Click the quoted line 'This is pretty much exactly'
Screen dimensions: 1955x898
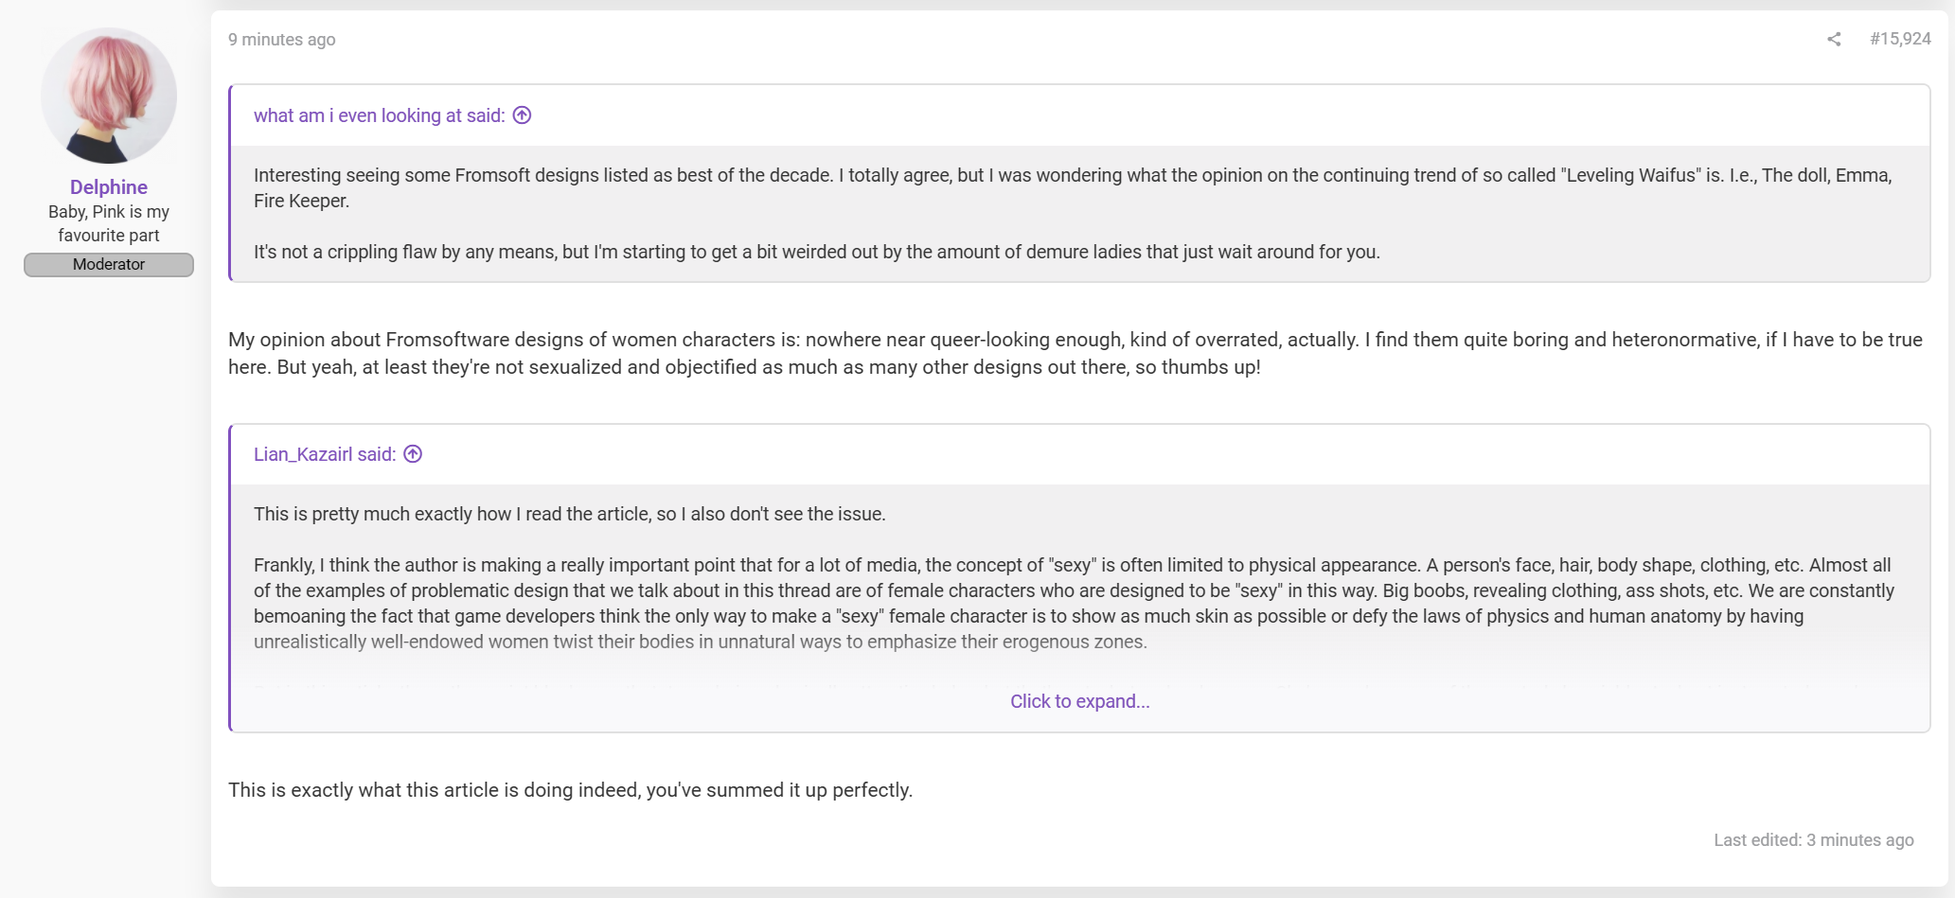pyautogui.click(x=569, y=514)
